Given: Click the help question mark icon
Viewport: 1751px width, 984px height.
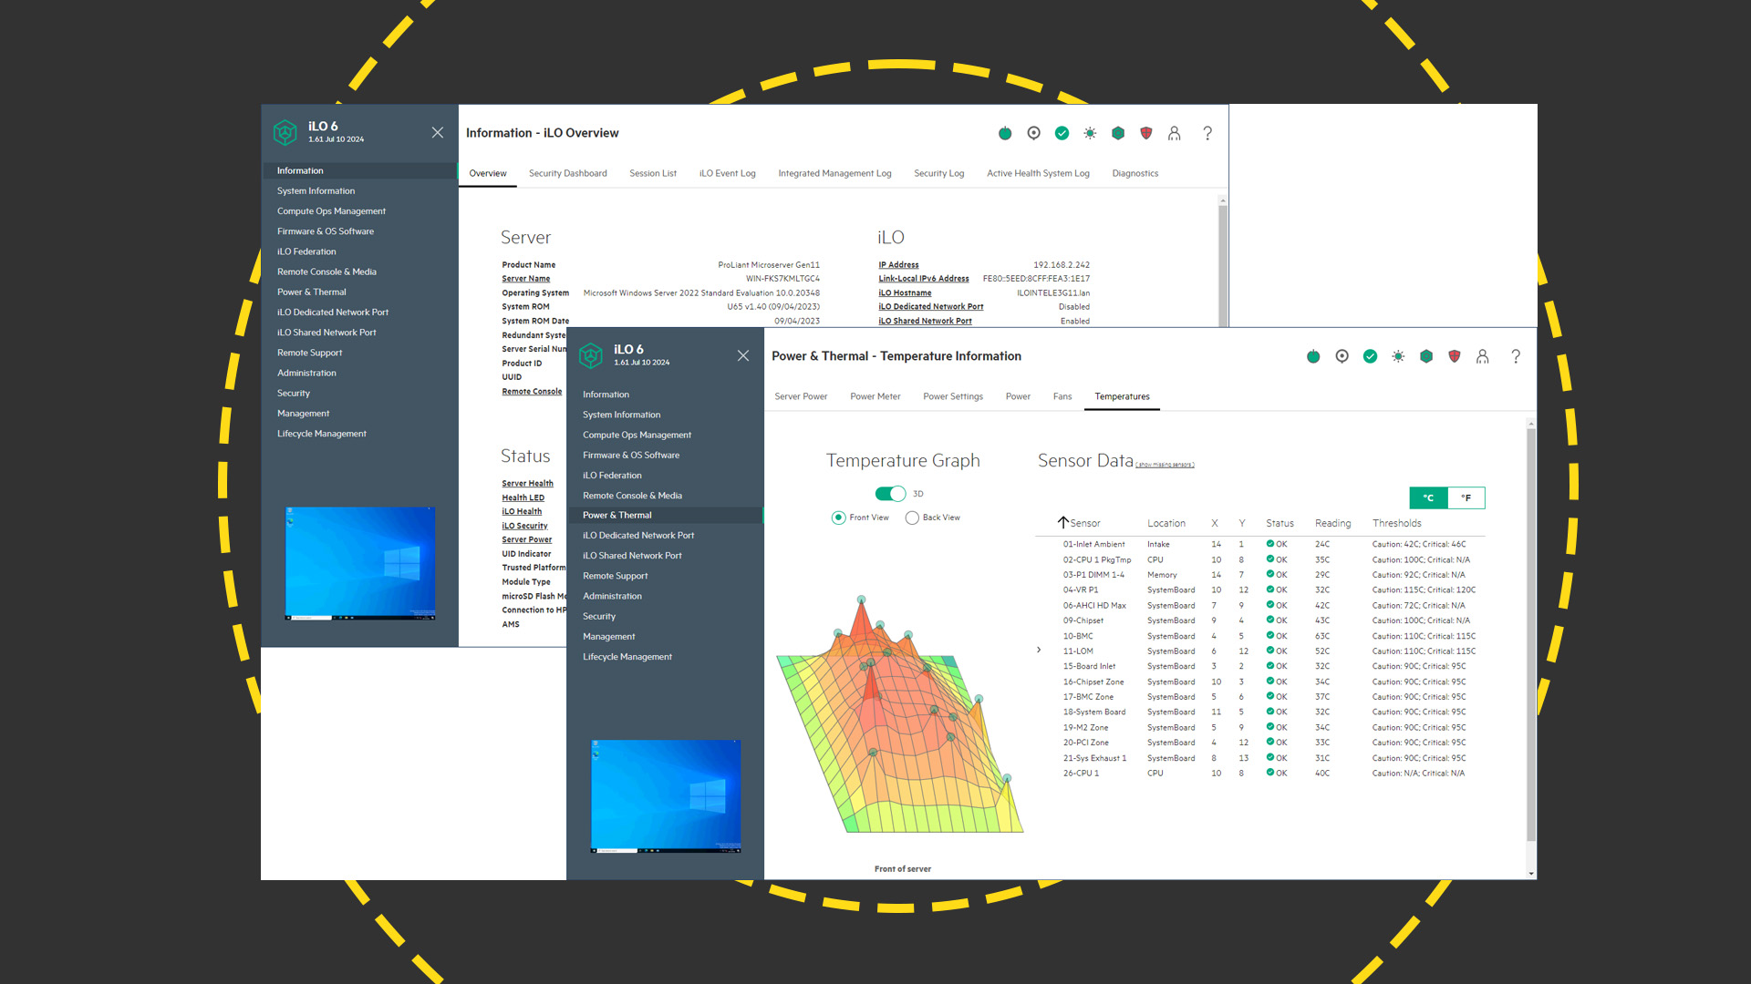Looking at the screenshot, I should pos(1516,355).
